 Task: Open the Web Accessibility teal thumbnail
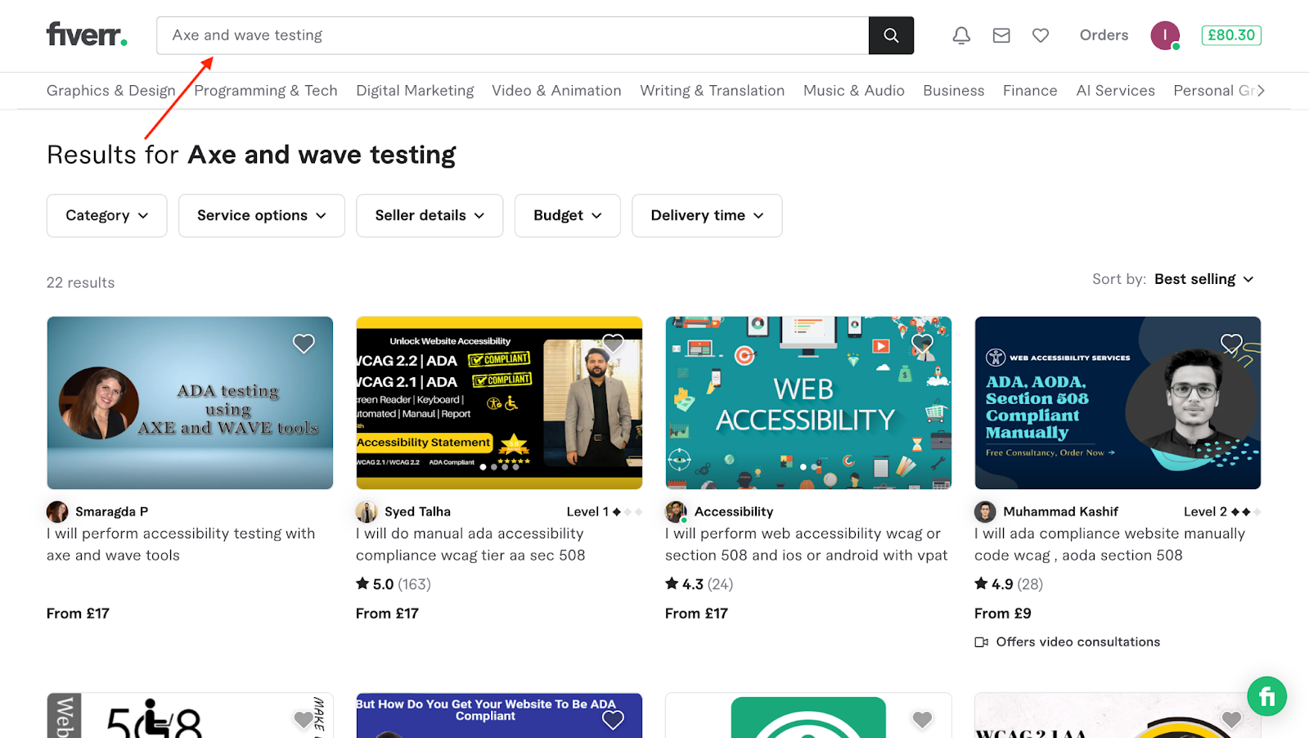tap(808, 403)
